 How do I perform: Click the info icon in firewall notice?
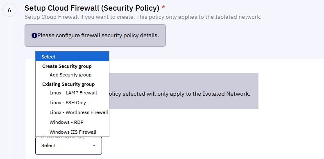34,36
